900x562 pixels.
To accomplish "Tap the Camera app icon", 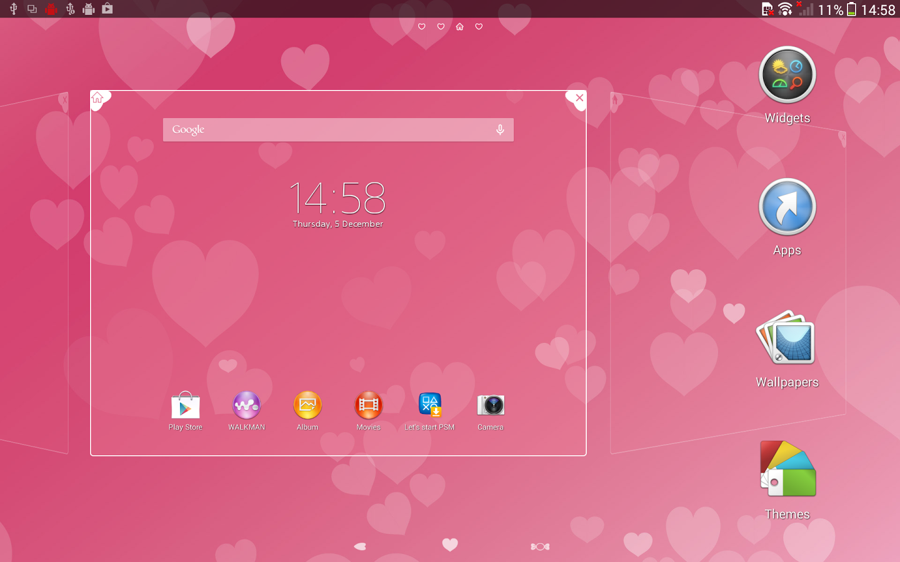I will coord(491,405).
